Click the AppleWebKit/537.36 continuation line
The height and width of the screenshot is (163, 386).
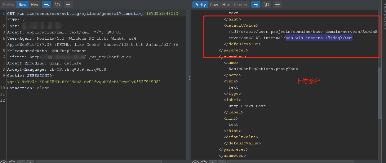[x=92, y=45]
